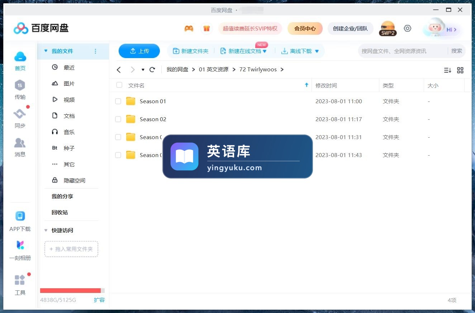Screen dimensions: 475x313
Task: Open the 新建在线文档 dropdown arrow
Action: click(265, 51)
